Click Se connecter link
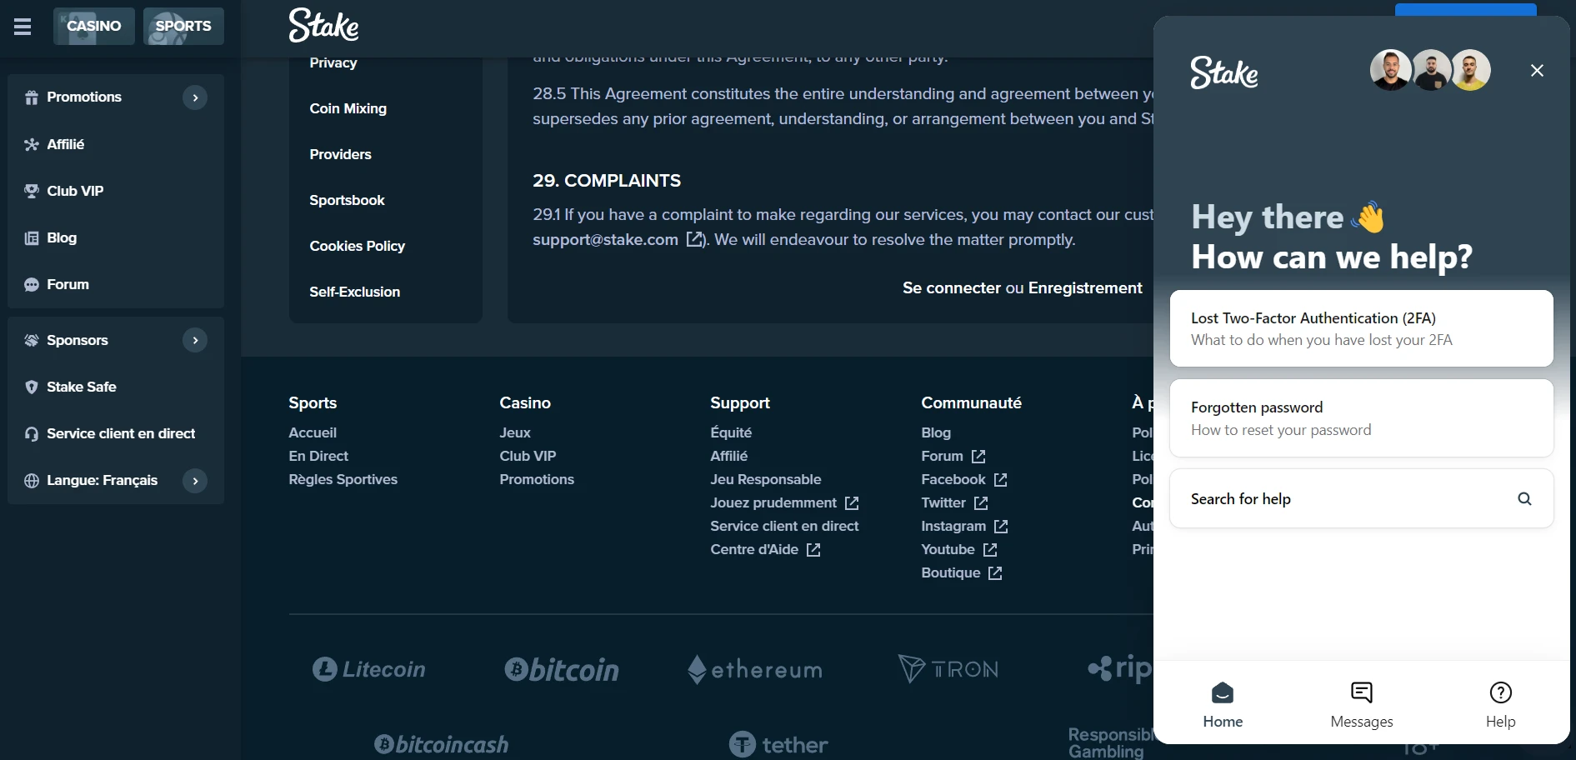 pos(952,287)
